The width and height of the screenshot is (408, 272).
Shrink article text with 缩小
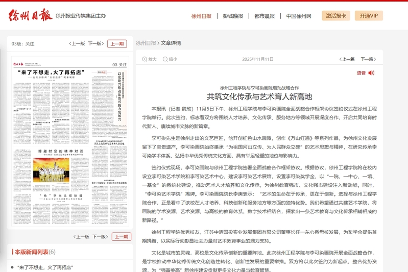coord(170,59)
